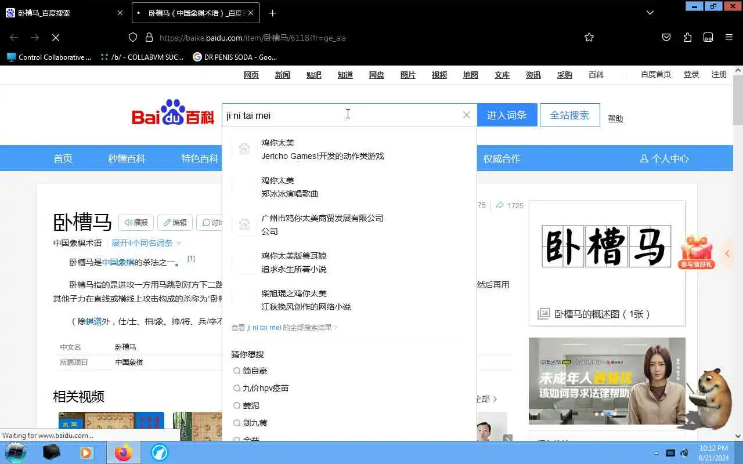Select suggested search 姜泥
Viewport: 743px width, 464px height.
tap(246, 405)
